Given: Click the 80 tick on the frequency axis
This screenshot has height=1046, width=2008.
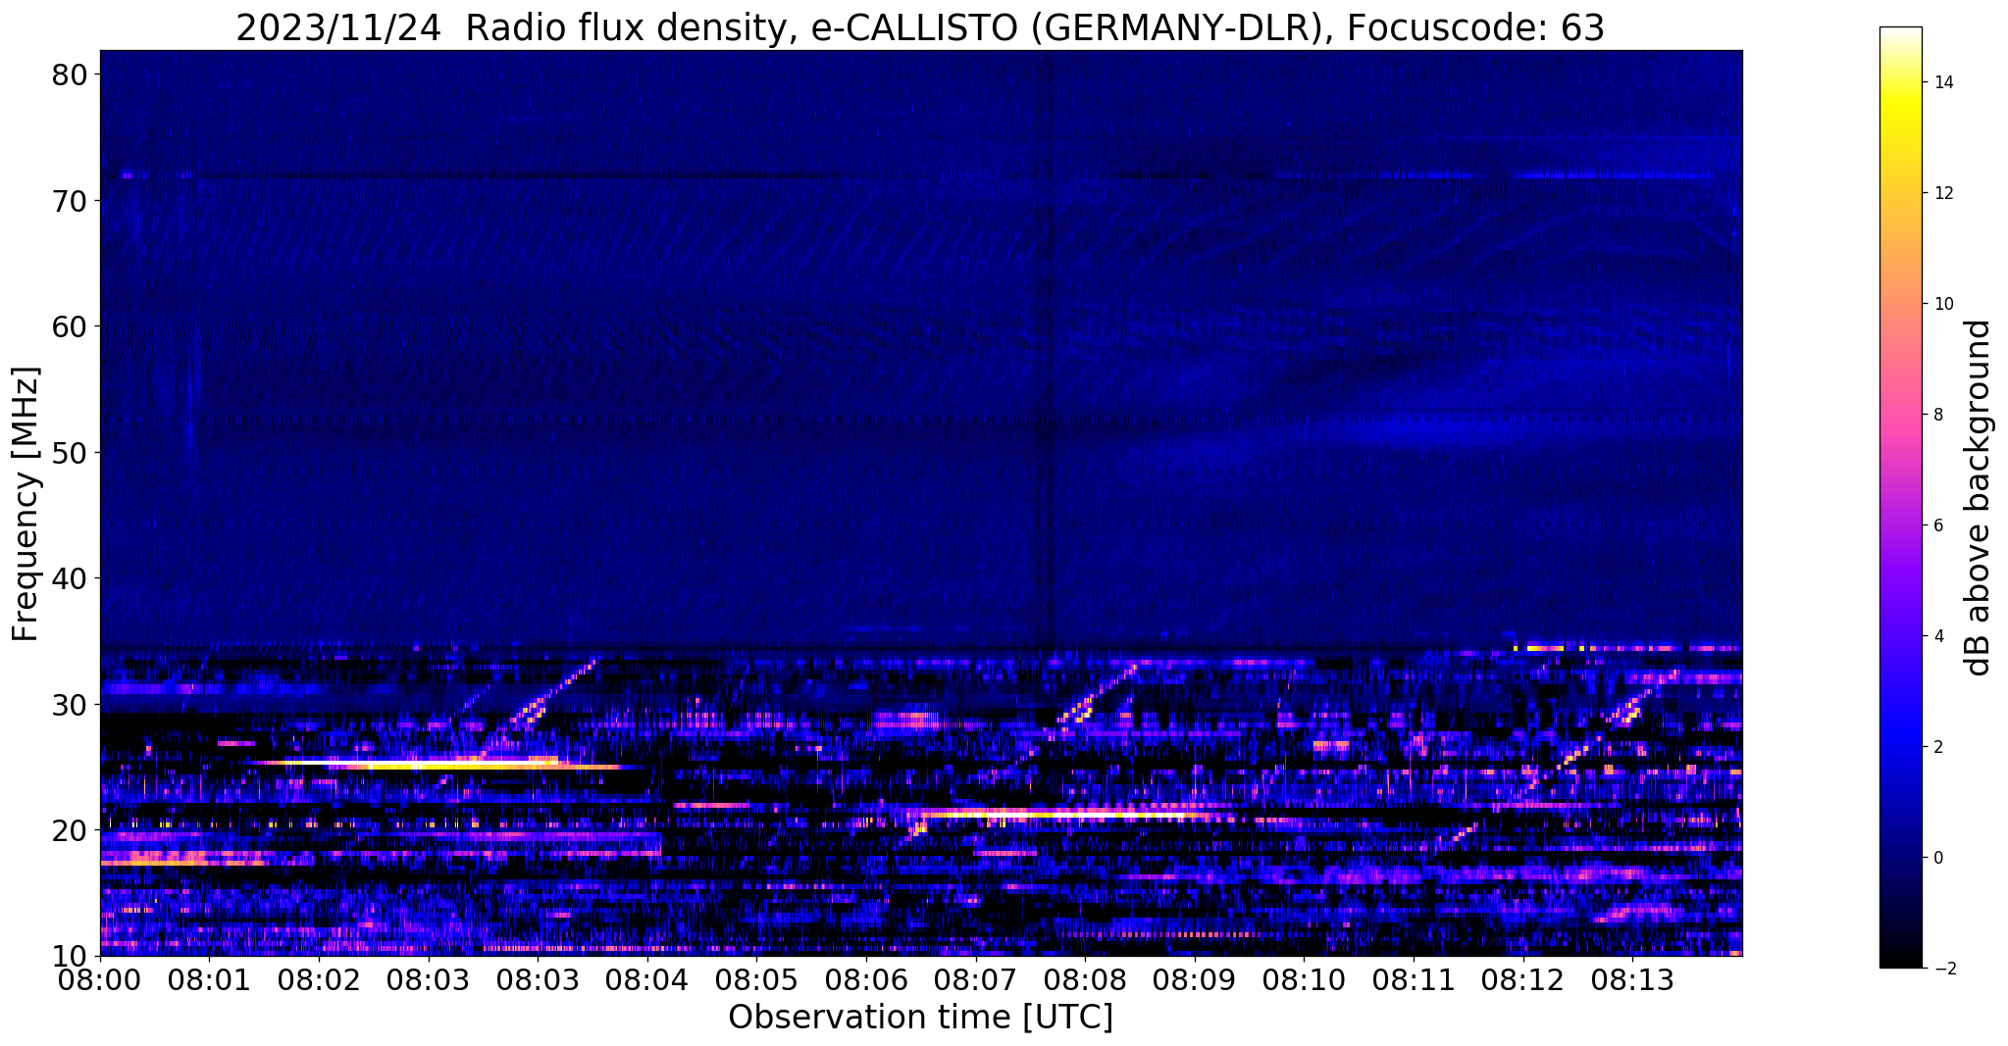Looking at the screenshot, I should [69, 75].
